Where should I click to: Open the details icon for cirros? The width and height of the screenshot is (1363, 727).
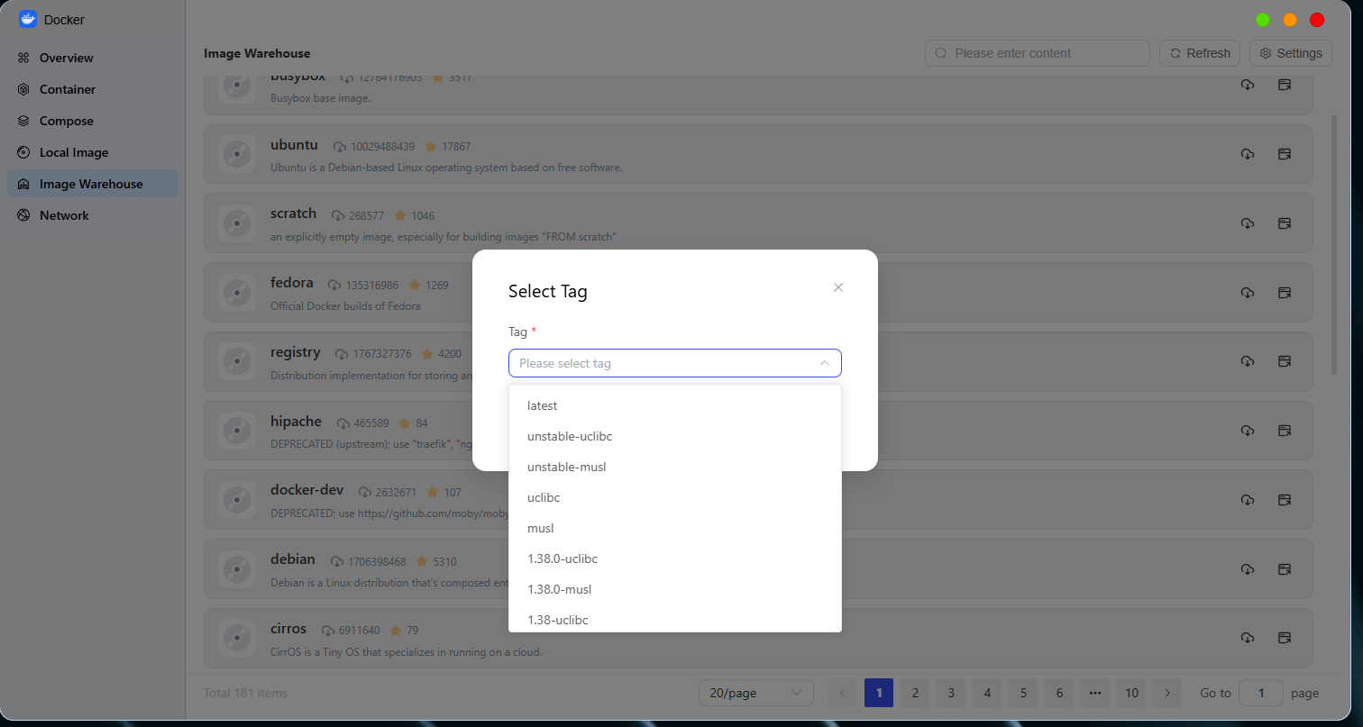[1285, 638]
